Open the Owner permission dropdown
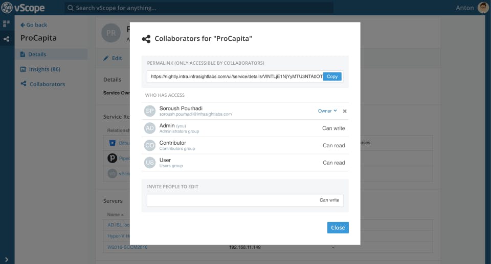Screen dimensions: 491x264 pyautogui.click(x=327, y=111)
